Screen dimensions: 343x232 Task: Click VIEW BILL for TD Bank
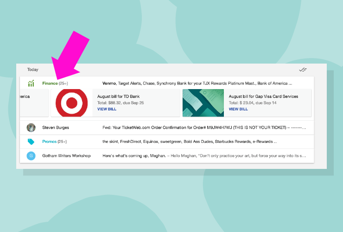(x=107, y=109)
